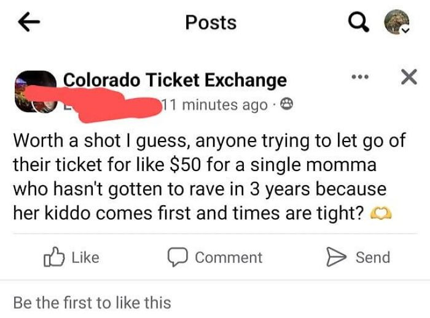Open the account switcher on the profile avatar
430x318 pixels.
(397, 23)
